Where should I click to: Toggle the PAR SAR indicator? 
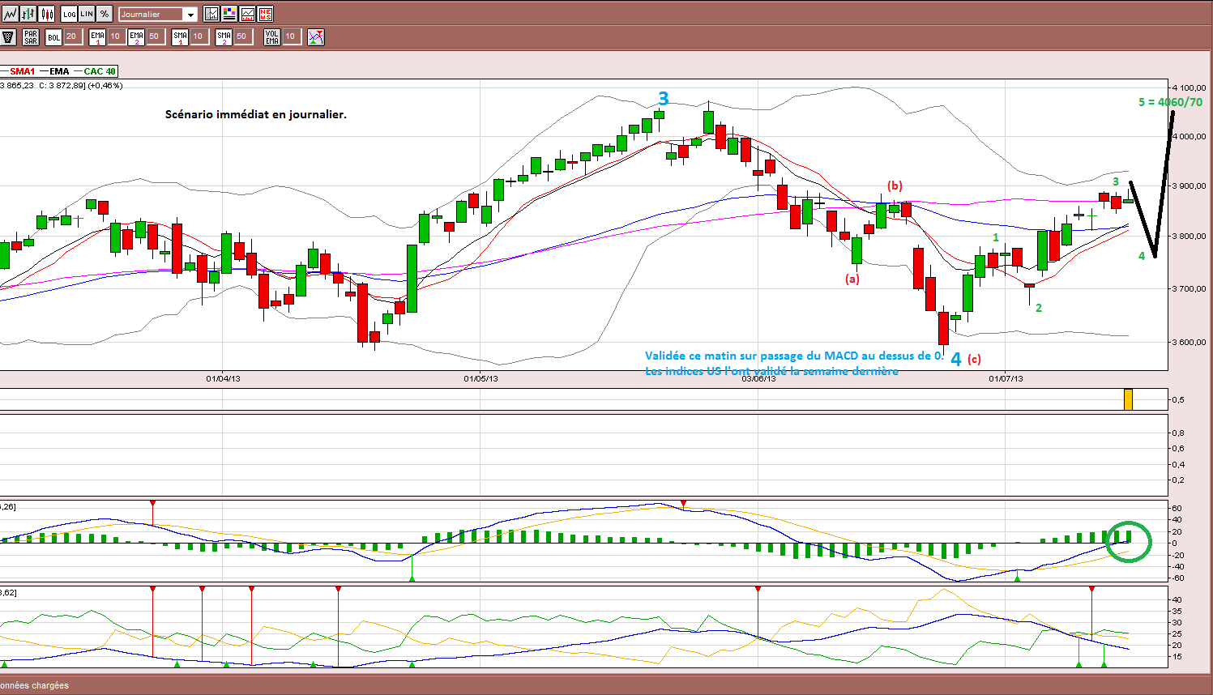click(x=31, y=37)
